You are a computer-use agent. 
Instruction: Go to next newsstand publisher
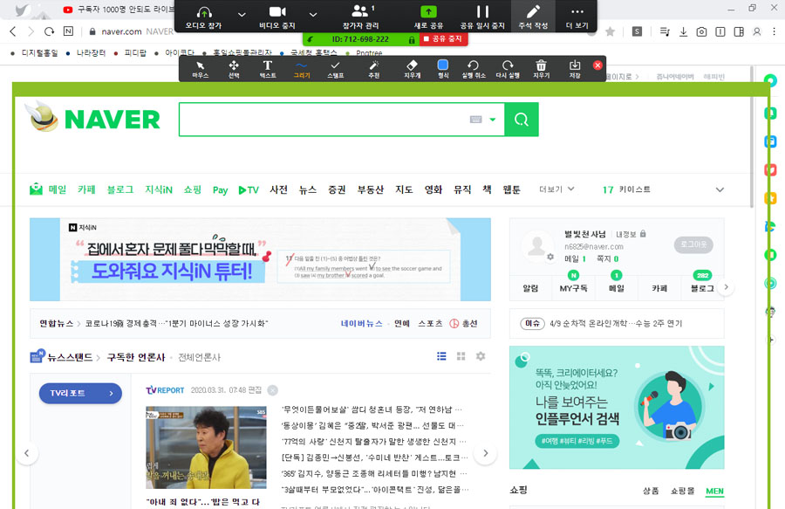[486, 453]
